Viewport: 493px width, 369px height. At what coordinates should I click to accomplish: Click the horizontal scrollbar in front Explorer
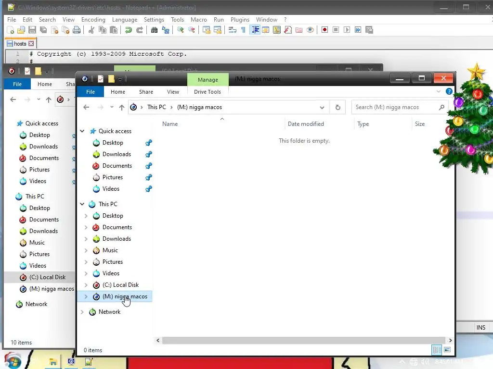303,341
